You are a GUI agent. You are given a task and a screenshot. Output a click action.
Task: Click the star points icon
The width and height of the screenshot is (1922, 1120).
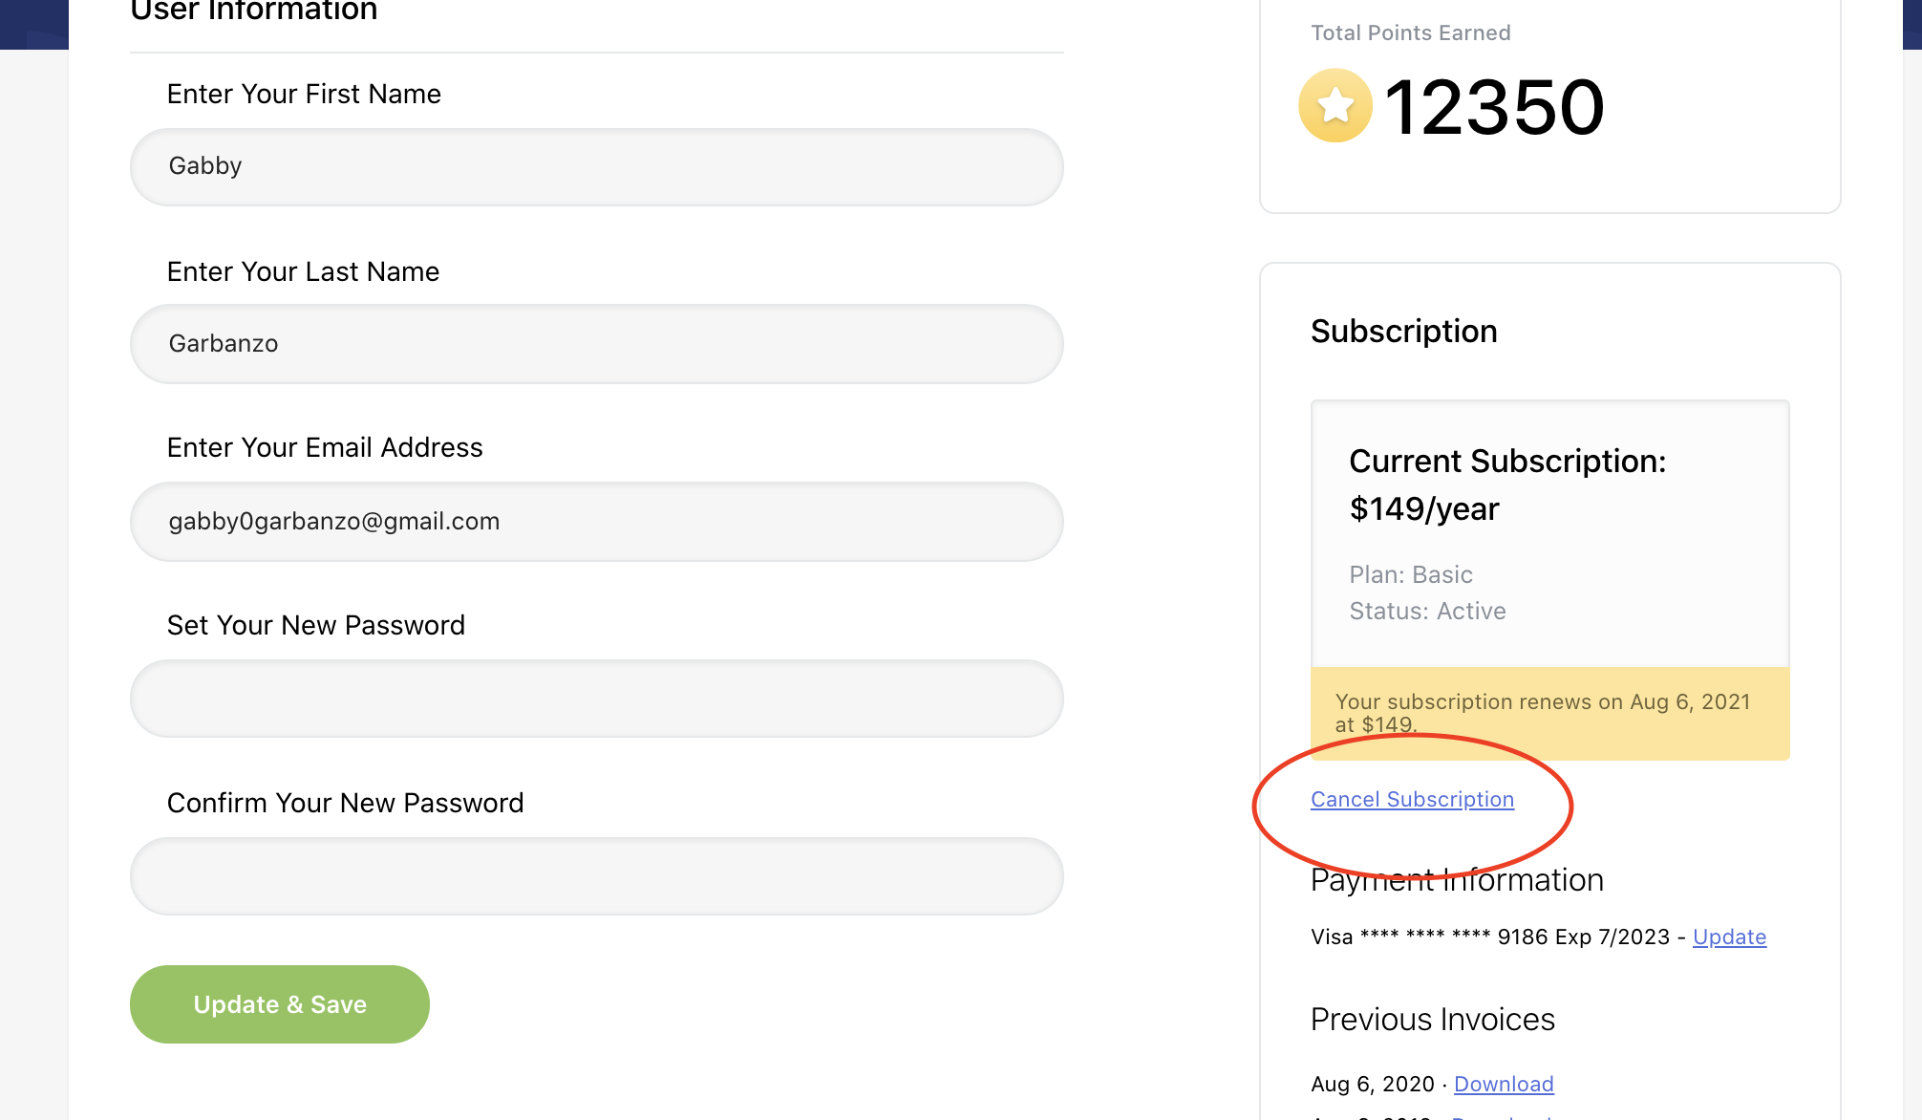[1334, 105]
